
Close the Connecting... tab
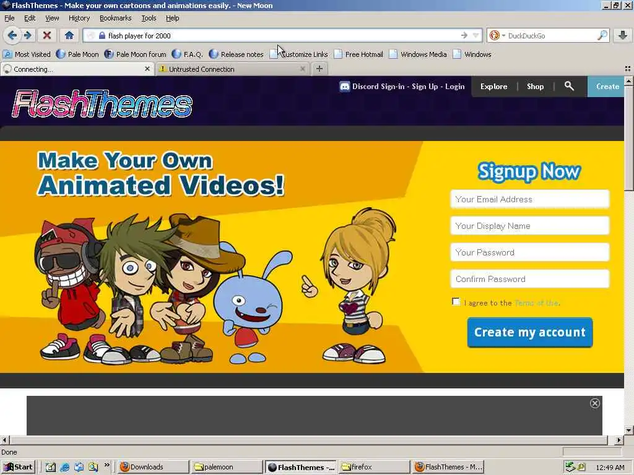pyautogui.click(x=147, y=69)
